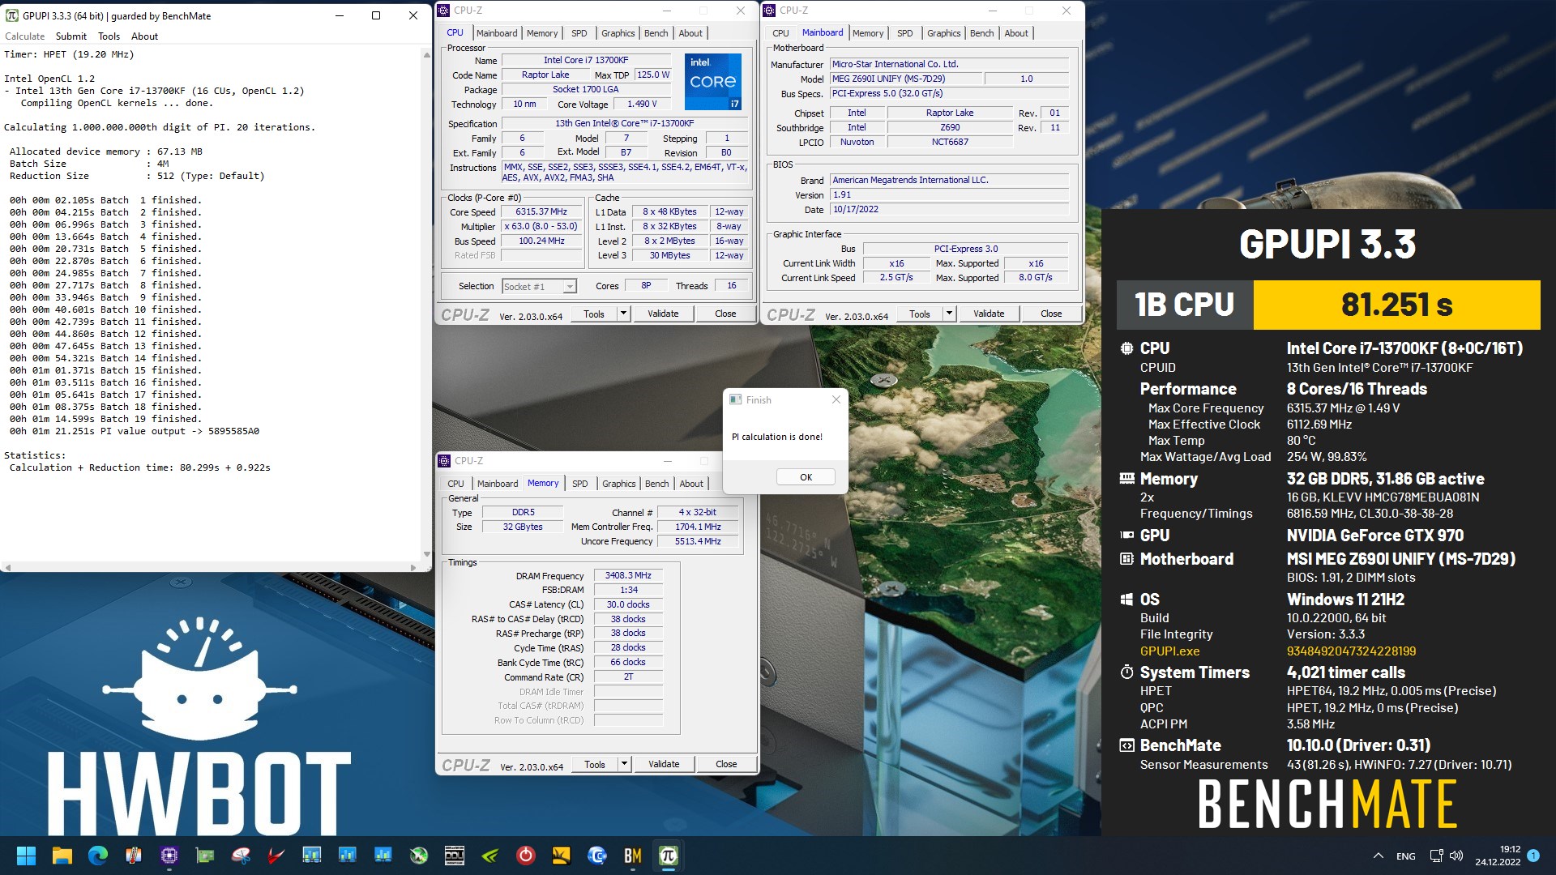Expand the Tools arrow in CPU-Z CPU window
Viewport: 1556px width, 875px height.
(x=623, y=314)
